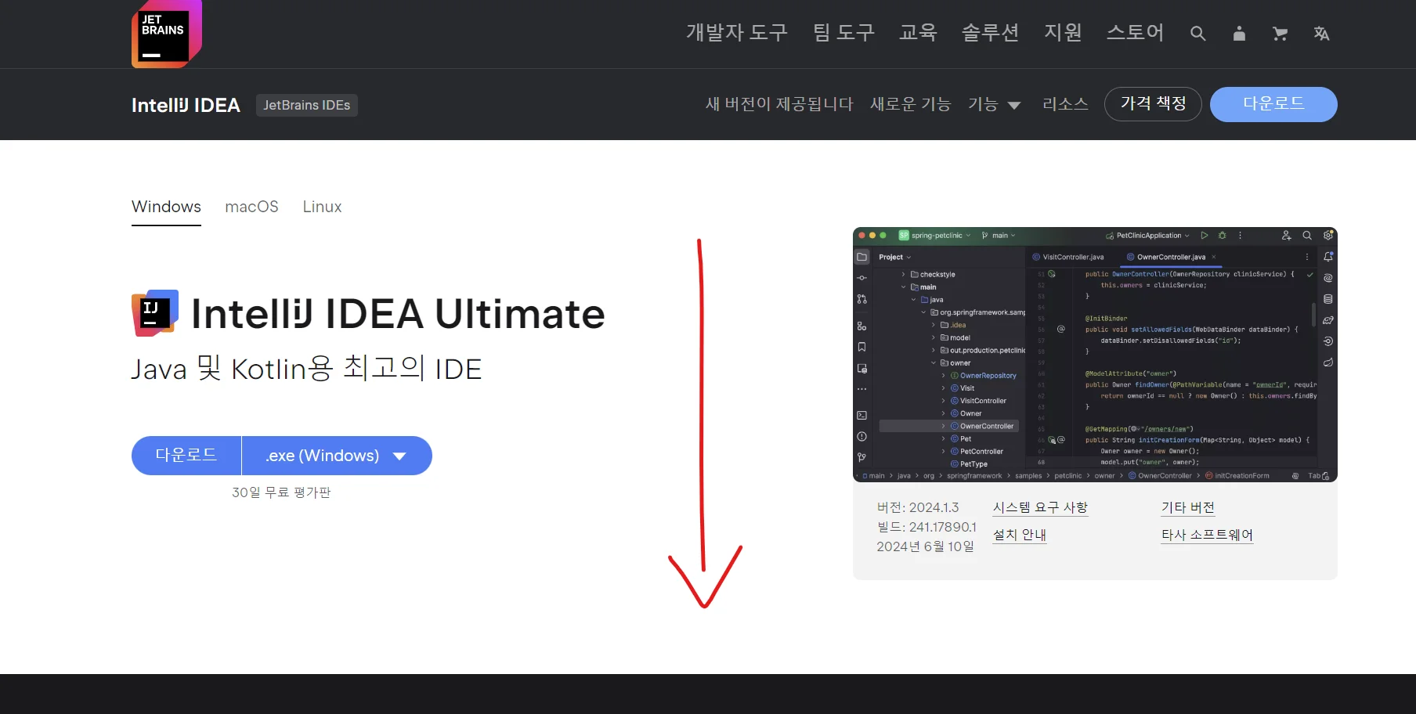The width and height of the screenshot is (1416, 714).
Task: Open 기타 버전 link
Action: pyautogui.click(x=1188, y=507)
